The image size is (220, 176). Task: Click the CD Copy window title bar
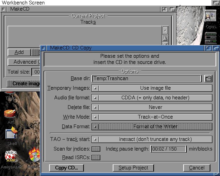coord(125,48)
